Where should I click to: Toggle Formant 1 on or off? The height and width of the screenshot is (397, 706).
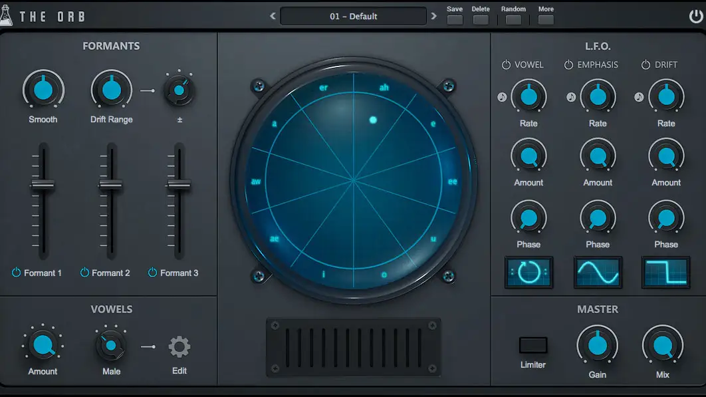point(17,273)
